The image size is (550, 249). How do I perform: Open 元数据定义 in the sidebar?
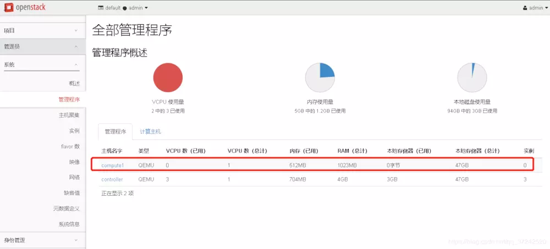click(67, 209)
